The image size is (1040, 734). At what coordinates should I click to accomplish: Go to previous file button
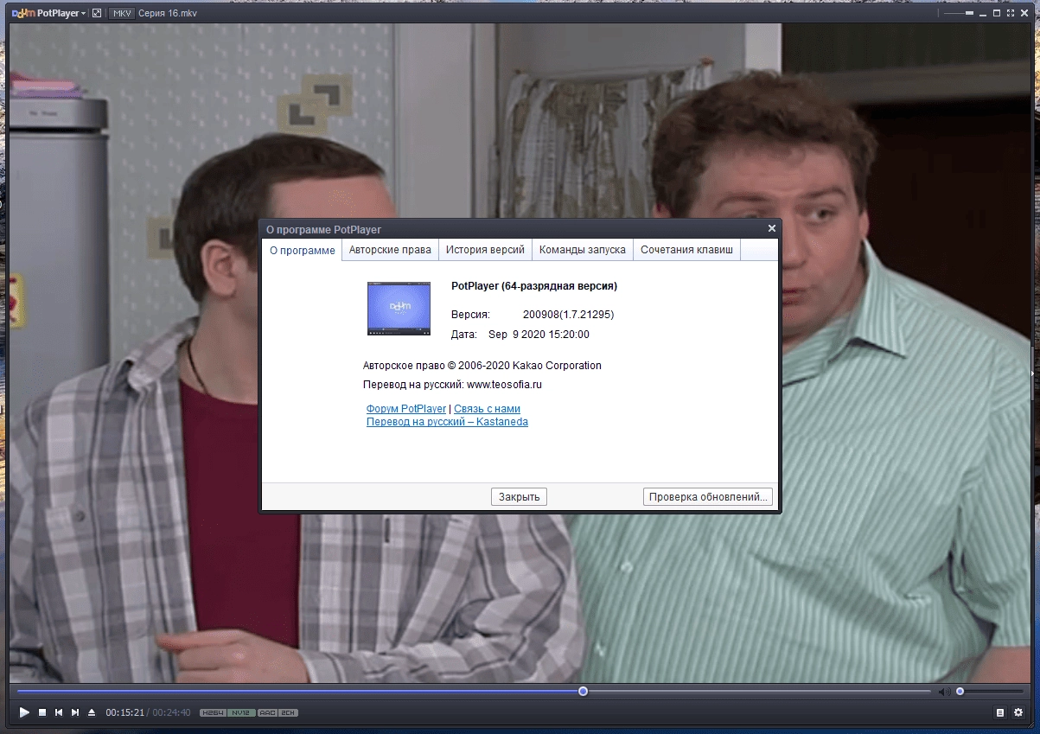click(59, 712)
